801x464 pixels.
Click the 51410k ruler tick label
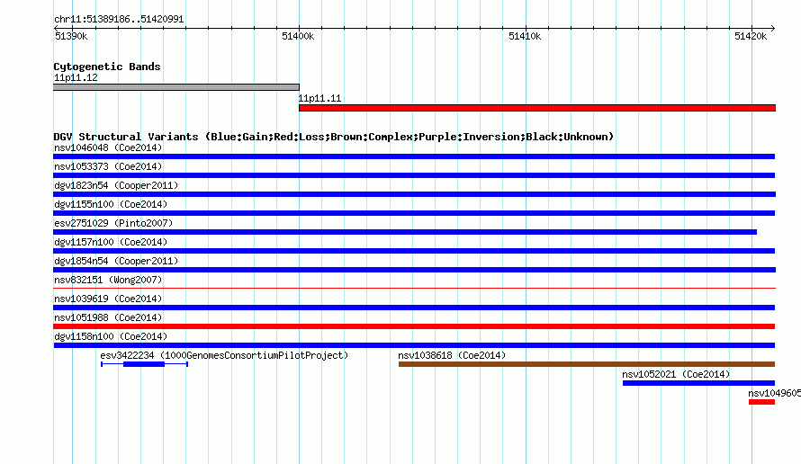point(525,36)
